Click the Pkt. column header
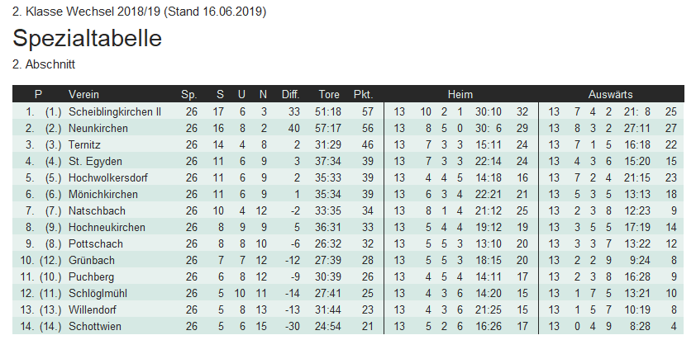Viewport: 696px width, 340px height. tap(364, 94)
